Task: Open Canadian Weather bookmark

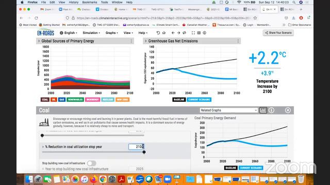Action: tap(196, 25)
